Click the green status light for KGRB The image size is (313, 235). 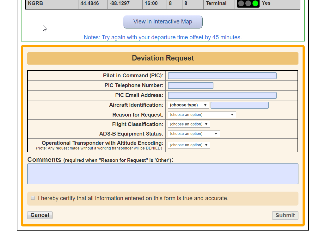click(x=255, y=3)
